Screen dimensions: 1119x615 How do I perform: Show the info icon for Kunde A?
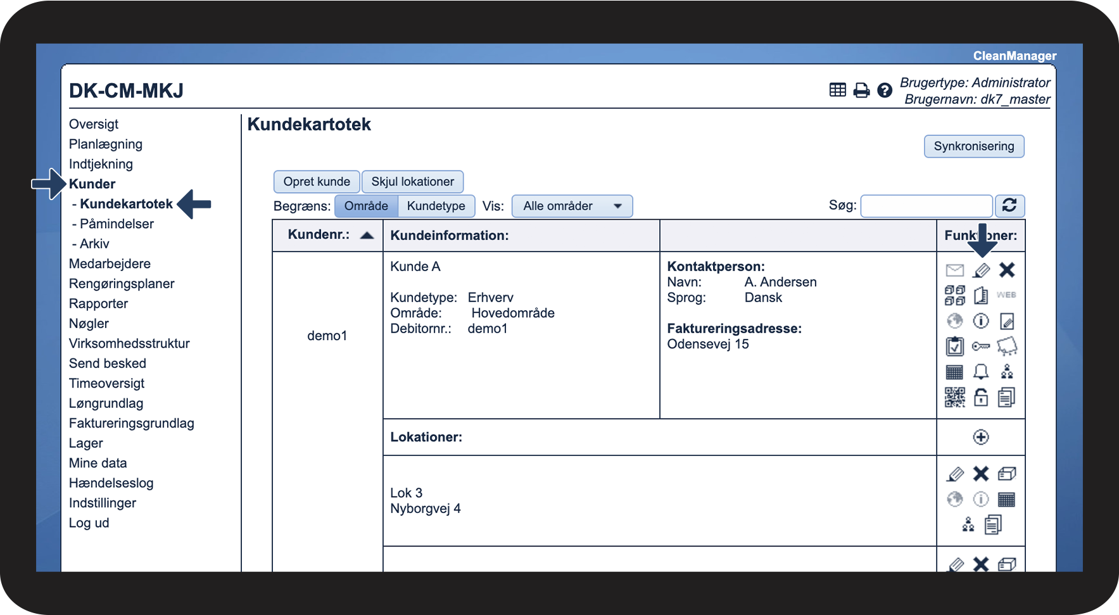(981, 321)
